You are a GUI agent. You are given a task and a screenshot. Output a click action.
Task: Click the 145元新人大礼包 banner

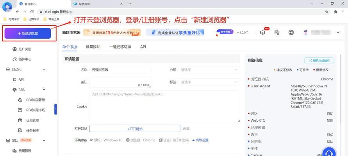pos(112,33)
